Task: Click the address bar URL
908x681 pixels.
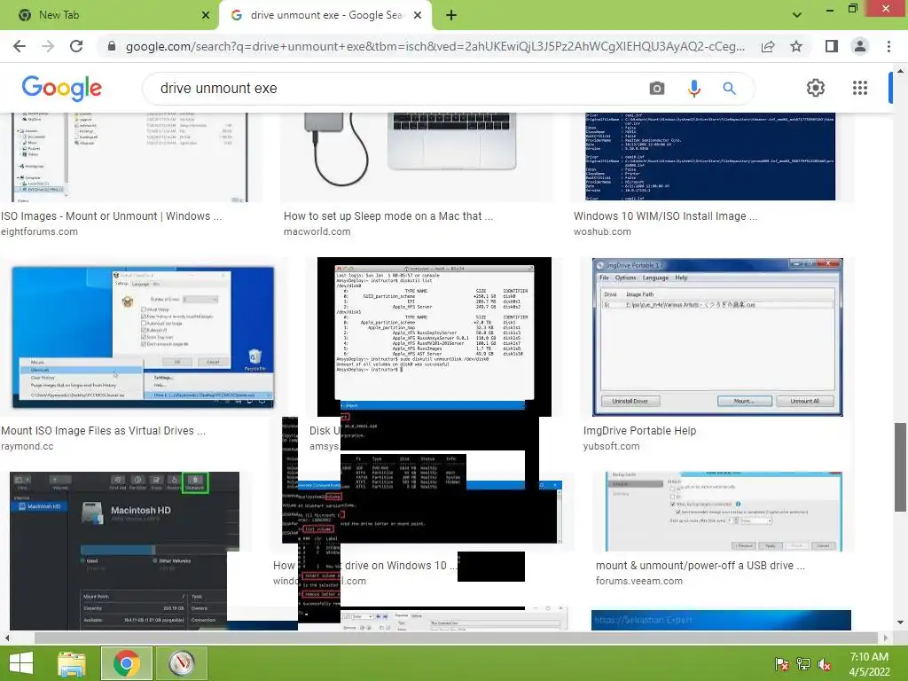Action: click(x=434, y=46)
